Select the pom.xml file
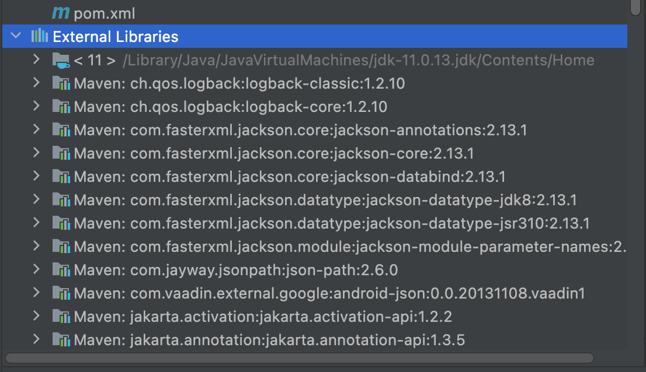646x372 pixels. point(104,13)
